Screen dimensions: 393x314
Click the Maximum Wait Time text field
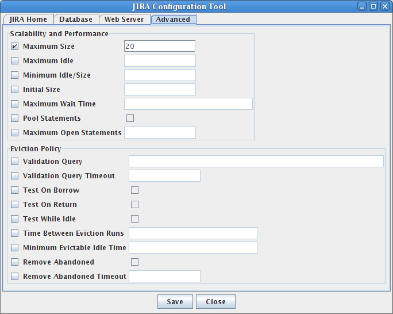point(188,104)
